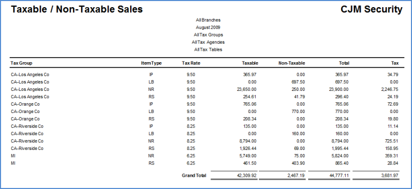Click the MI RS item type cell
This screenshot has width=412, height=189.
click(x=151, y=163)
